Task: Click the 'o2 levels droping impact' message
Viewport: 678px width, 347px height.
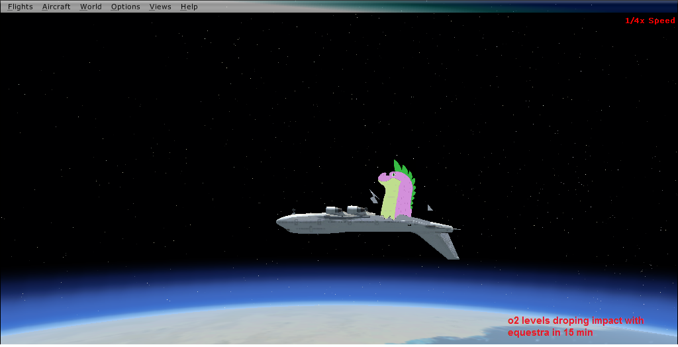Action: [x=575, y=326]
